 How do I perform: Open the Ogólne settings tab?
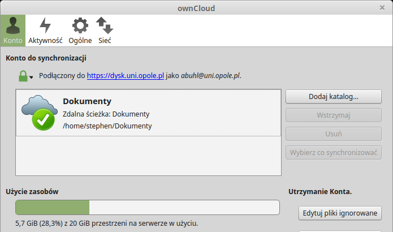80,31
